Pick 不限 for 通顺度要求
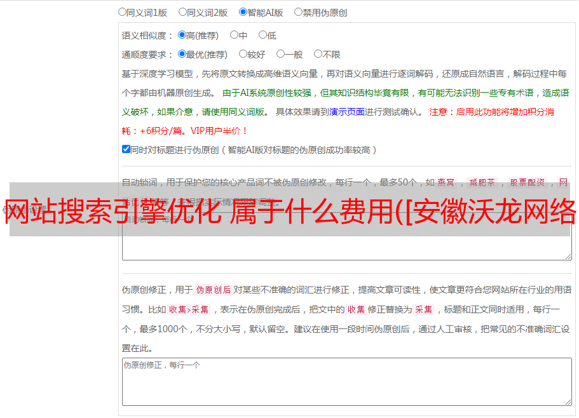579x418 pixels. click(x=318, y=54)
